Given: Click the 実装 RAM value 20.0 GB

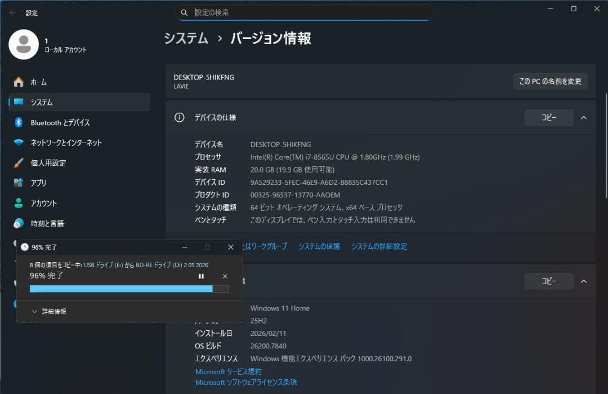Looking at the screenshot, I should (x=292, y=170).
